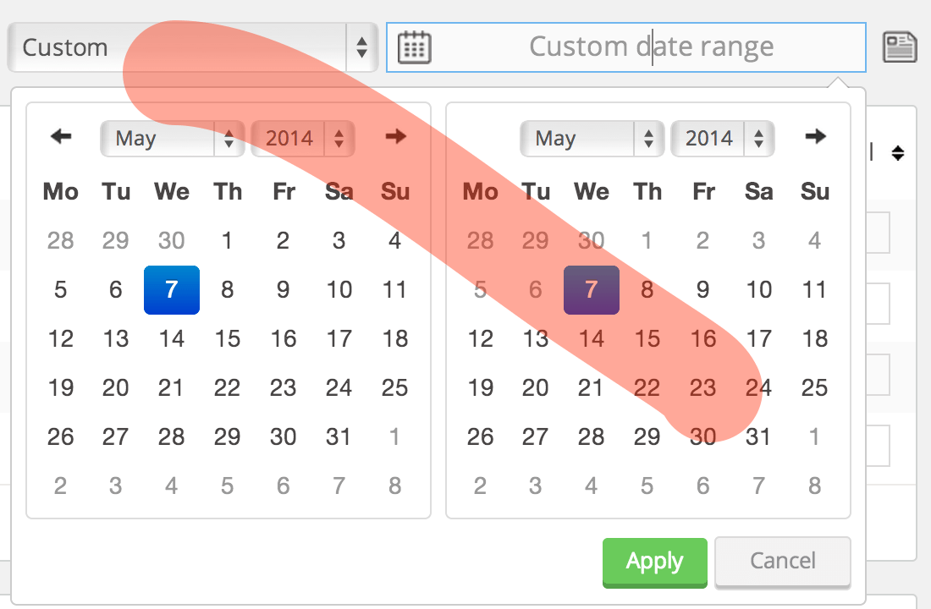Open the Custom range preset dropdown
The height and width of the screenshot is (609, 931).
coord(191,47)
